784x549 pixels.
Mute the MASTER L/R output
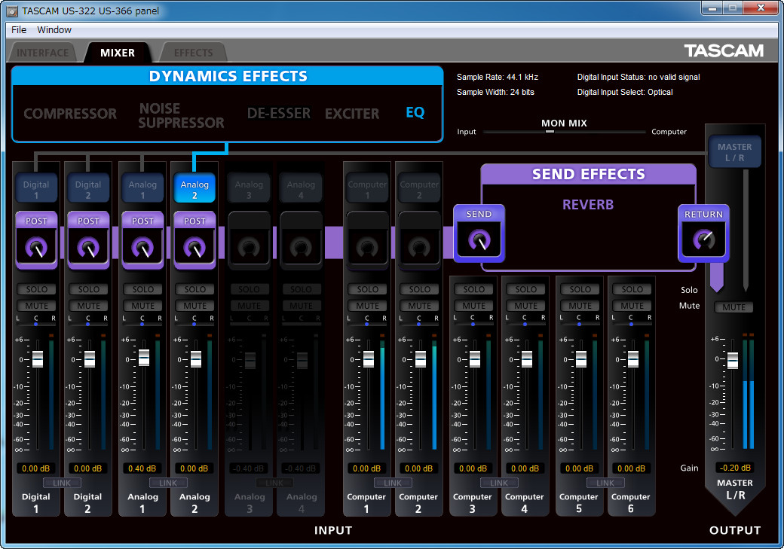coord(733,307)
